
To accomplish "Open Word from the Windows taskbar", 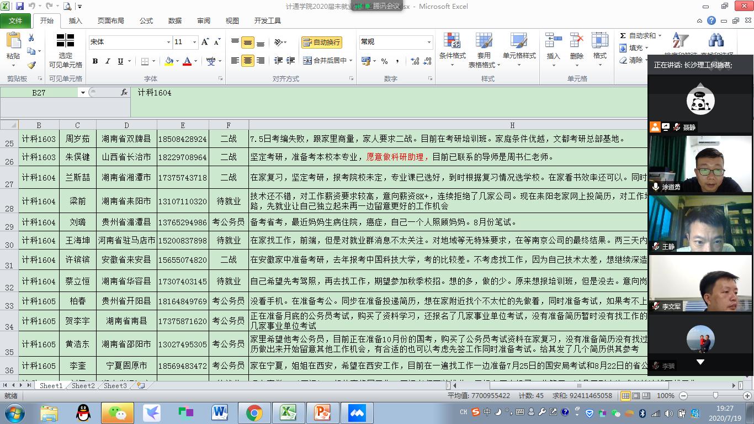I will 220,412.
